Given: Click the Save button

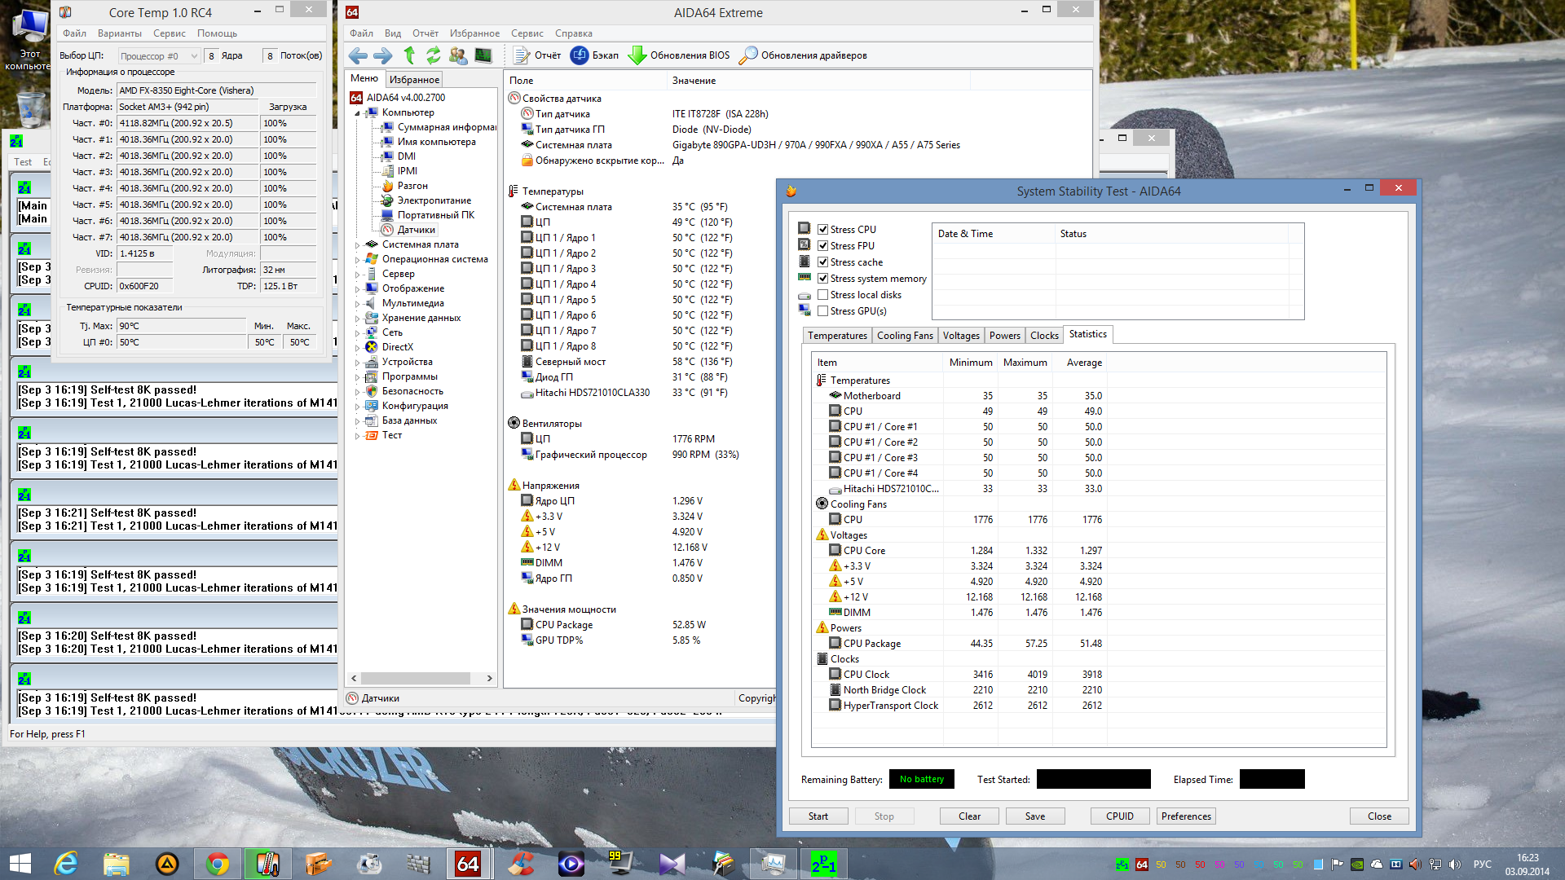Looking at the screenshot, I should click(x=1035, y=816).
